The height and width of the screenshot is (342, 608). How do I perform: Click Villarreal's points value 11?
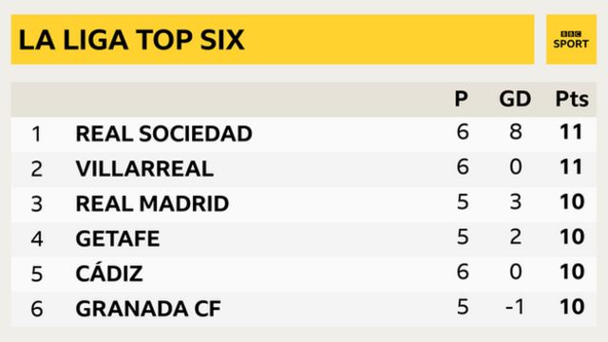pyautogui.click(x=571, y=167)
